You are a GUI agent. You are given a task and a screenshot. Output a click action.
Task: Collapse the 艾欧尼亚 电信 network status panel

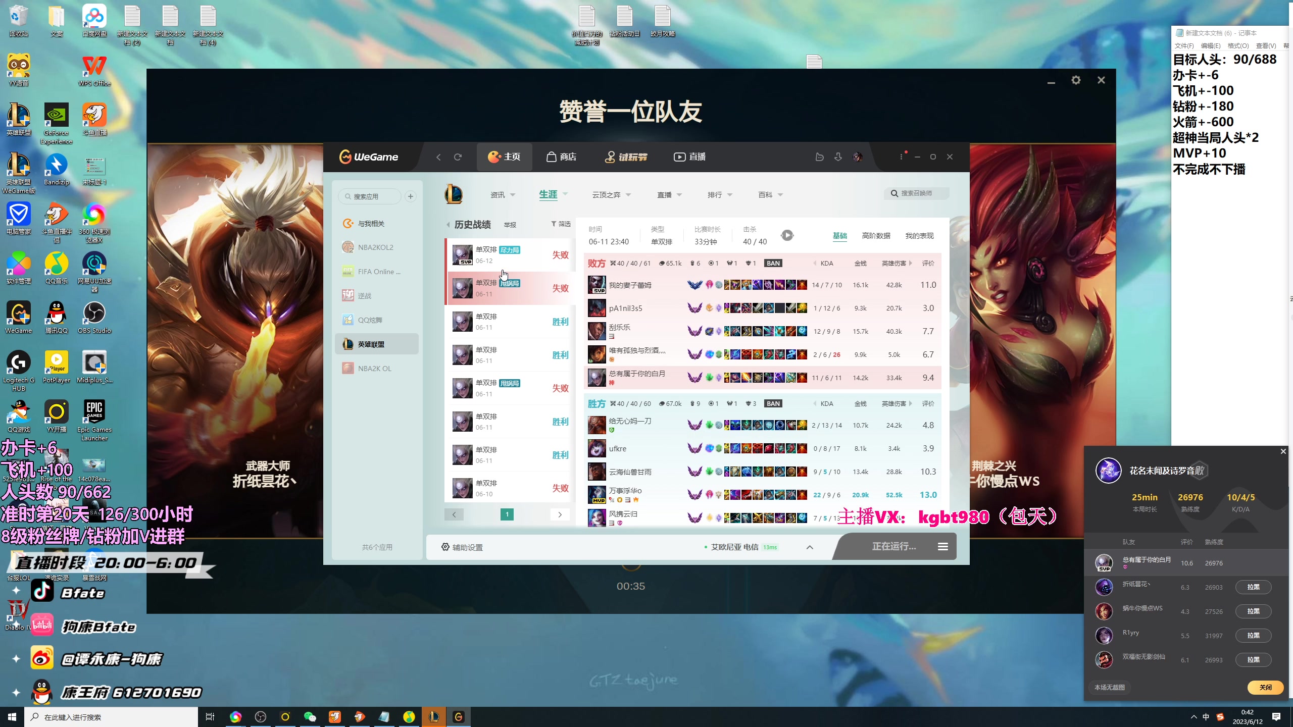810,547
